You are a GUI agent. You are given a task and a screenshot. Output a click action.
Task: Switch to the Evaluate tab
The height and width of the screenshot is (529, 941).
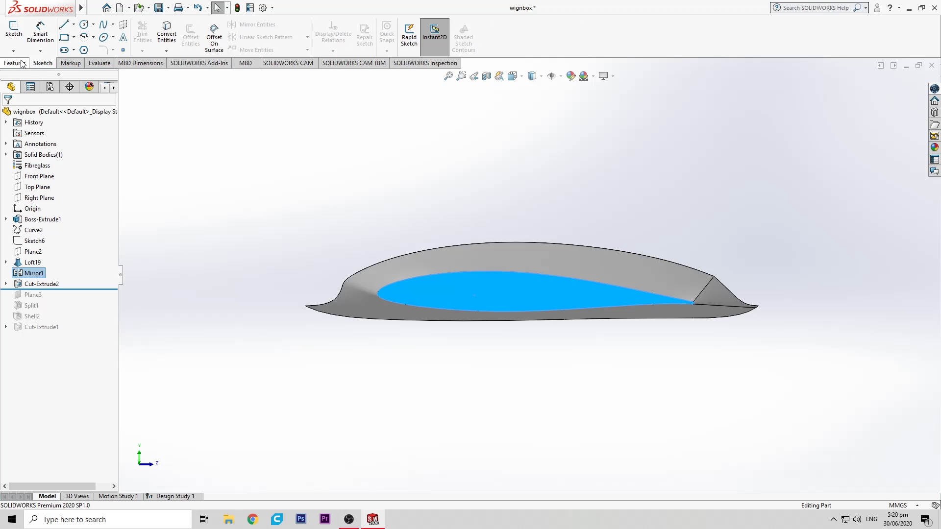tap(99, 63)
